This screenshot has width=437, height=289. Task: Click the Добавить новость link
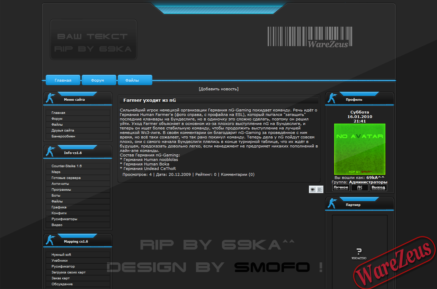pyautogui.click(x=218, y=89)
